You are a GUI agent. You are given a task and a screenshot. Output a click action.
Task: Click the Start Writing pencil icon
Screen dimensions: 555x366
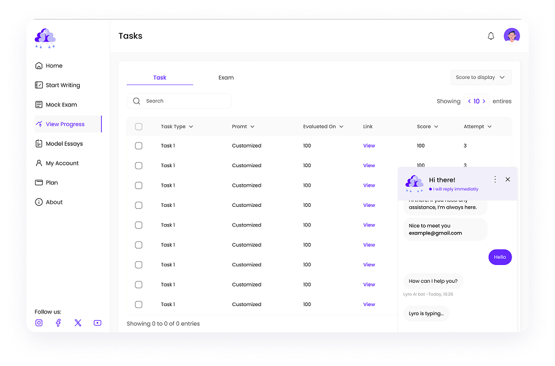pyautogui.click(x=39, y=85)
